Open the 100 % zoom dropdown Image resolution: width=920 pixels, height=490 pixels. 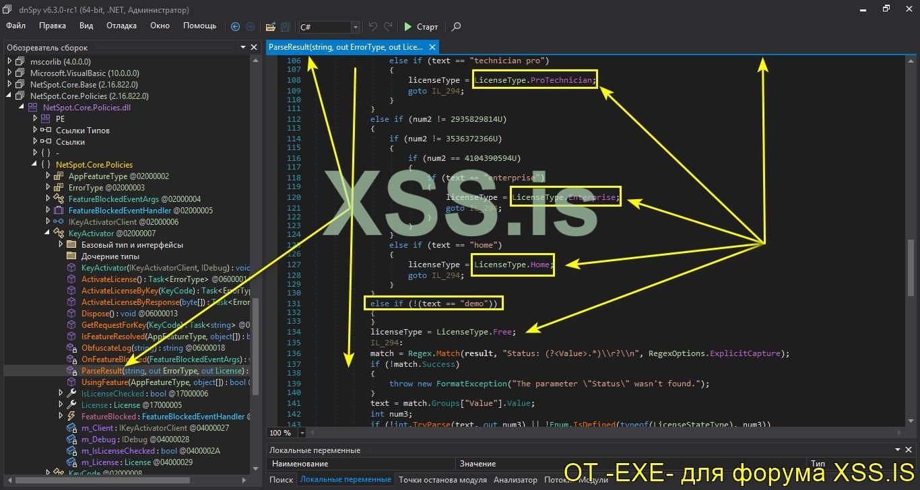[302, 433]
